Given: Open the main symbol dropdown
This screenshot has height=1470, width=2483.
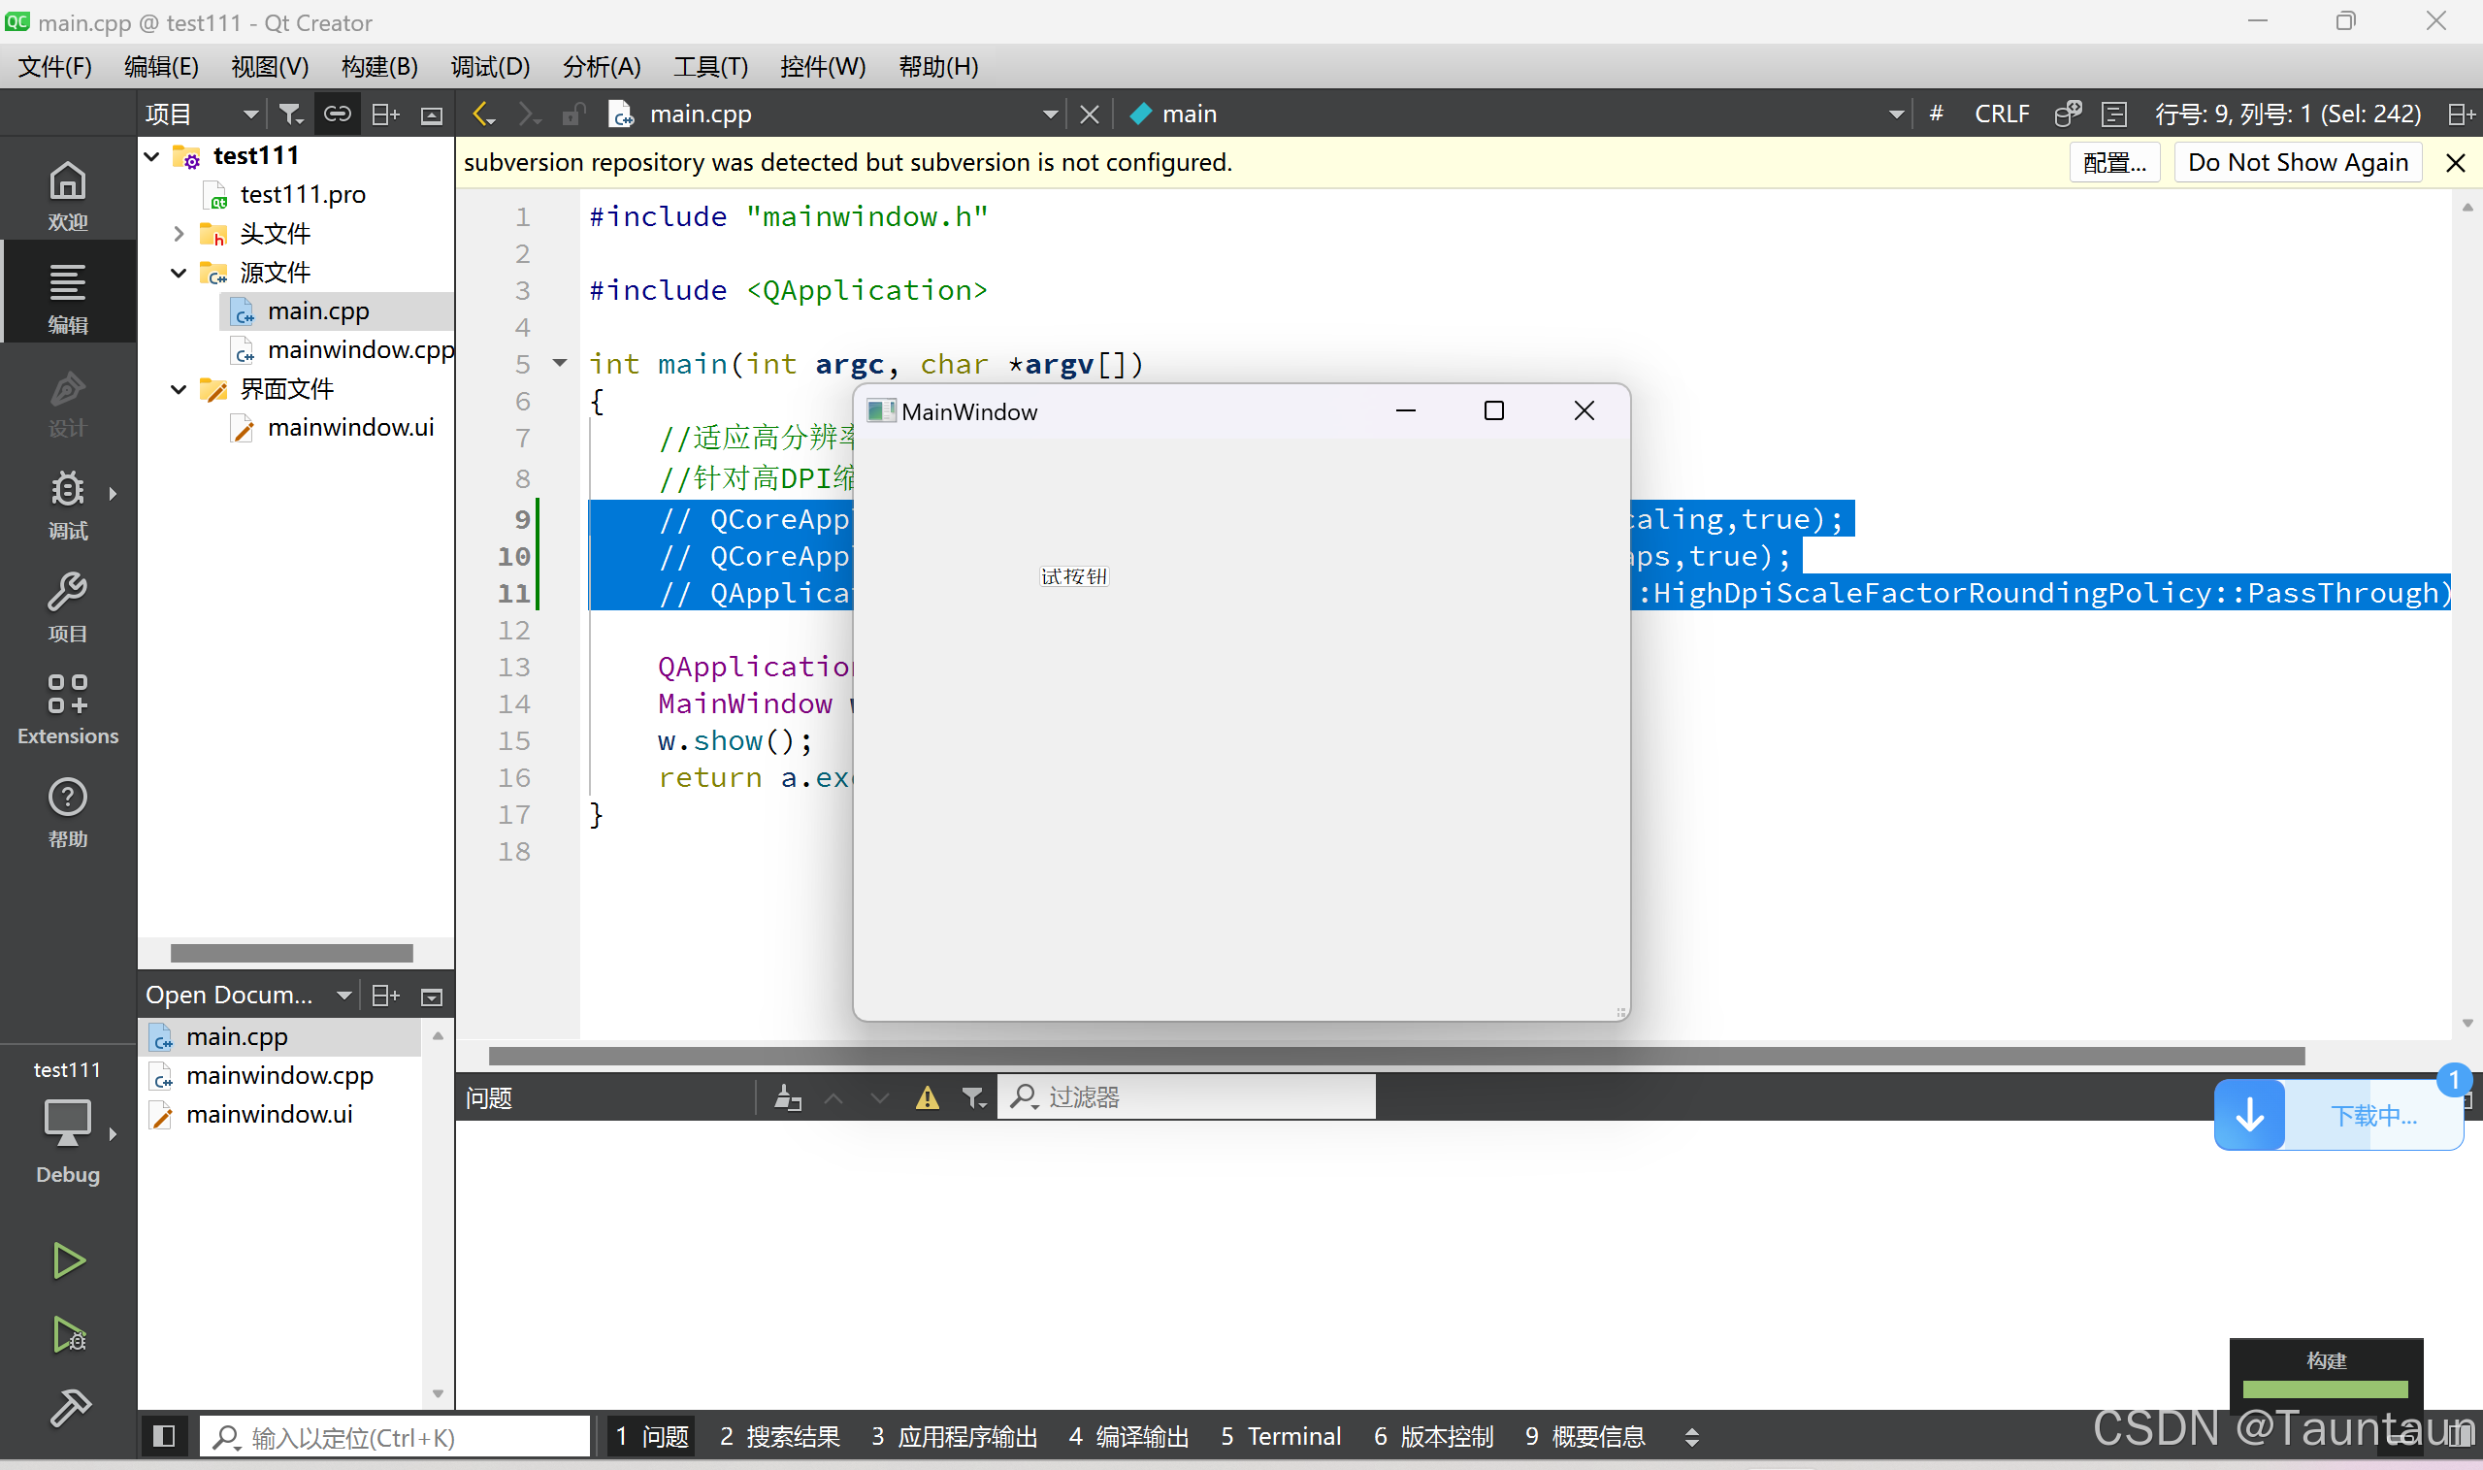Looking at the screenshot, I should pos(1896,114).
